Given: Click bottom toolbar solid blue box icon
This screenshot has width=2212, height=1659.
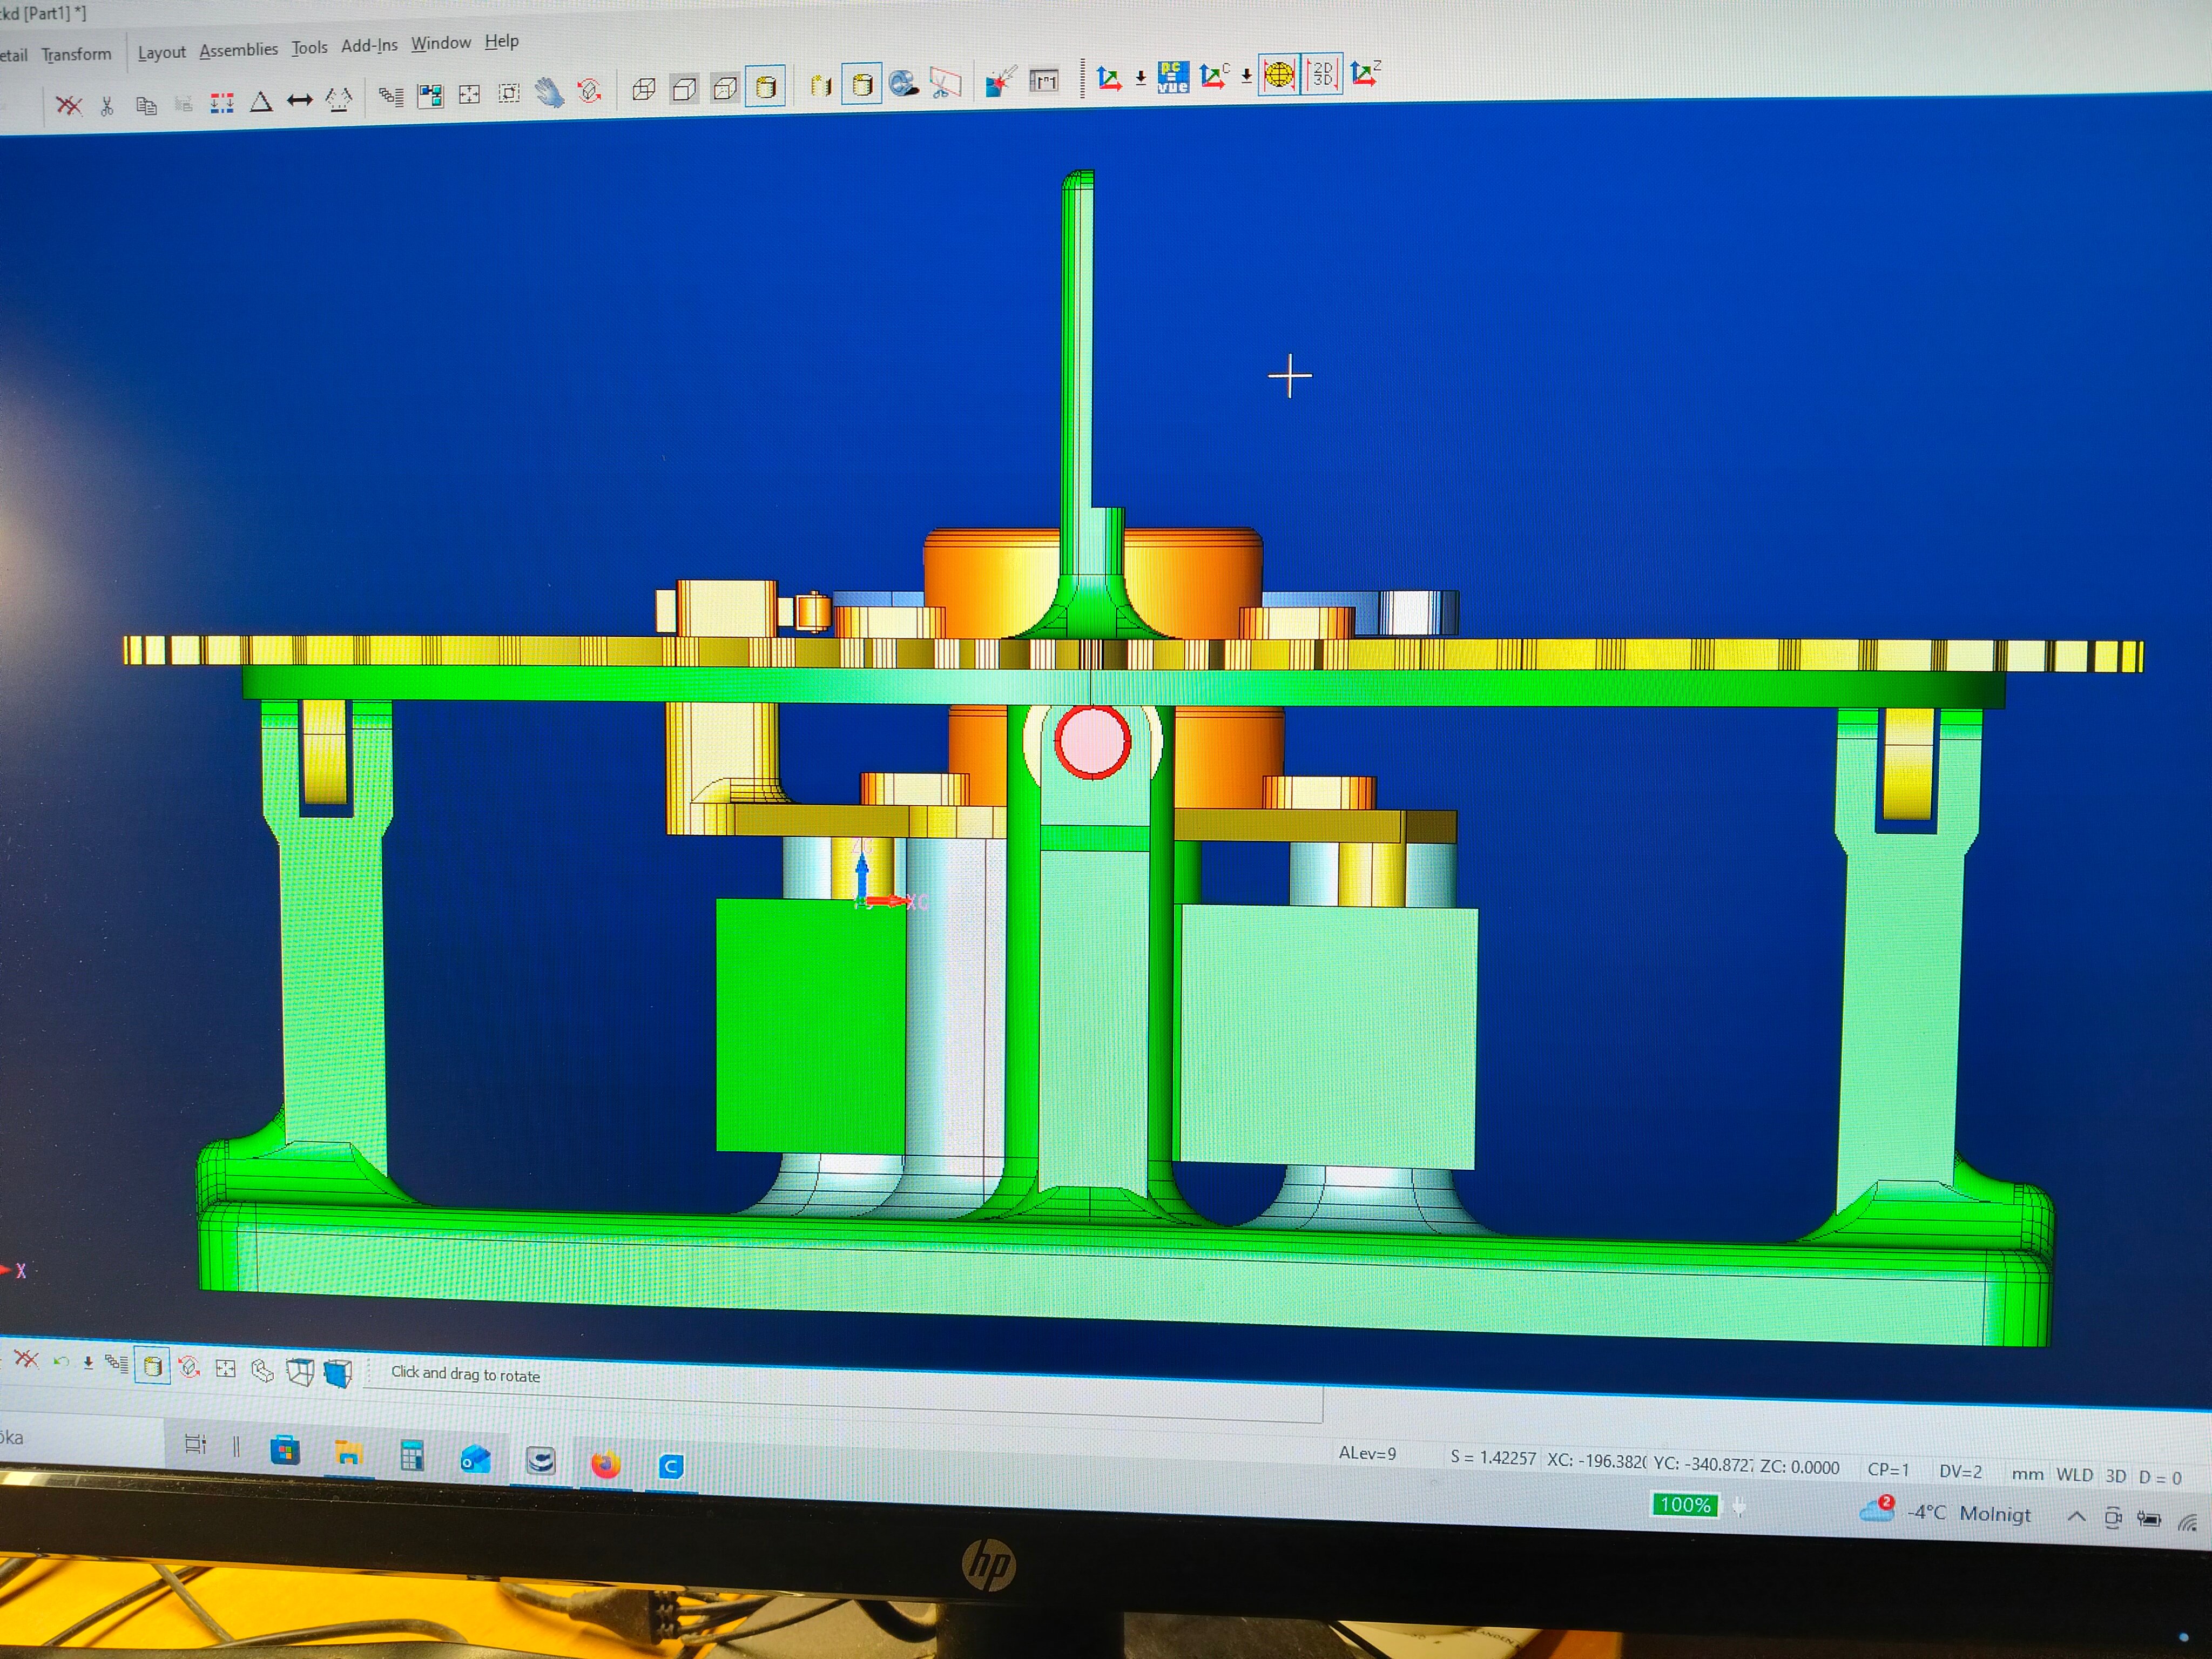Looking at the screenshot, I should point(338,1373).
